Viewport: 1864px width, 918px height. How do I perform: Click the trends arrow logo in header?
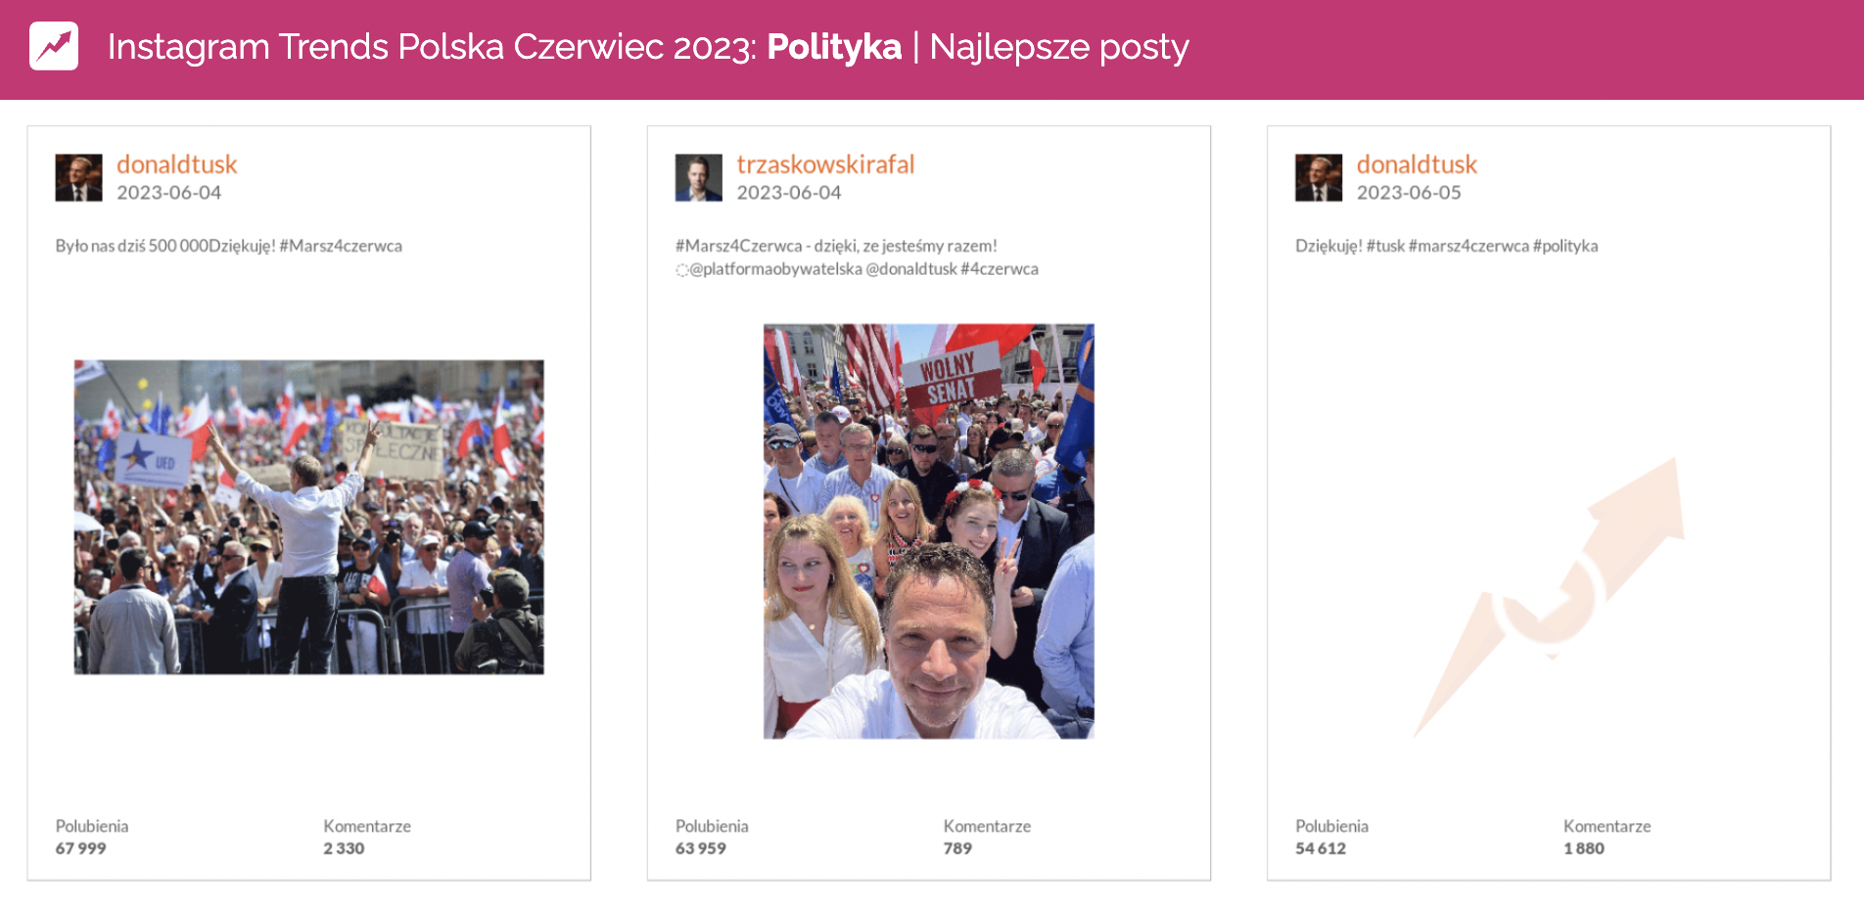point(54,46)
